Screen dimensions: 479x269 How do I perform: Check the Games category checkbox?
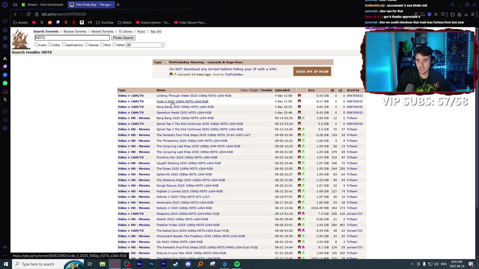pos(86,45)
